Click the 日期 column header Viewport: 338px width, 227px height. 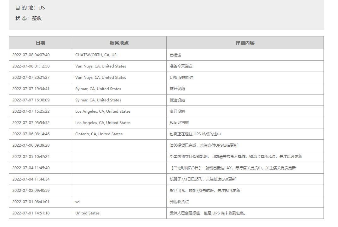[40, 43]
